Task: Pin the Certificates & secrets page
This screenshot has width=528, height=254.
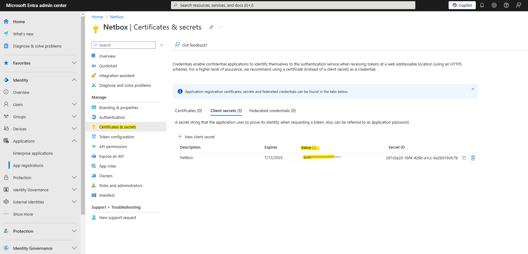Action: coord(211,27)
